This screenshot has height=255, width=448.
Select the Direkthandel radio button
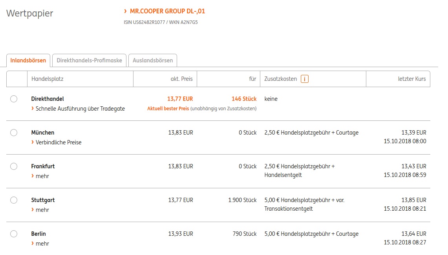pos(14,99)
